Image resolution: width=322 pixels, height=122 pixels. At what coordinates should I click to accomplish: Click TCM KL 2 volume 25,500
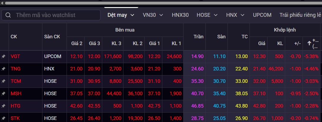(135, 81)
